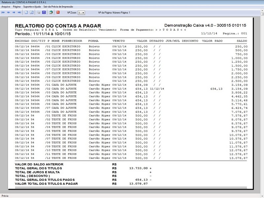Click the EMISSAO column header
The image size is (264, 198).
click(22, 41)
